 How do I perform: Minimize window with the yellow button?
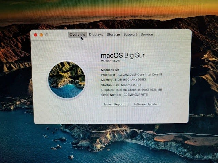click(41, 35)
